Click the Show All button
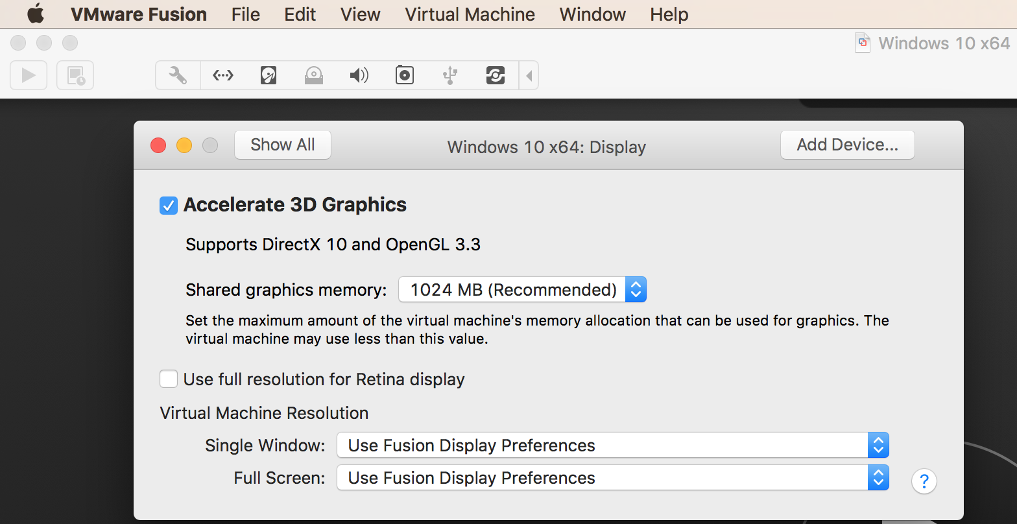 pos(283,145)
